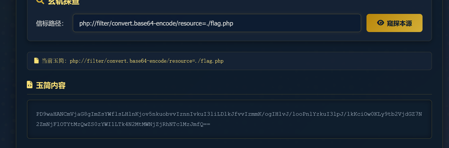449x148 pixels.
Task: Click the partially visible heading at top
Action: (63, 2)
